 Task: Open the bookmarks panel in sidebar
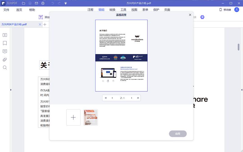point(5,43)
